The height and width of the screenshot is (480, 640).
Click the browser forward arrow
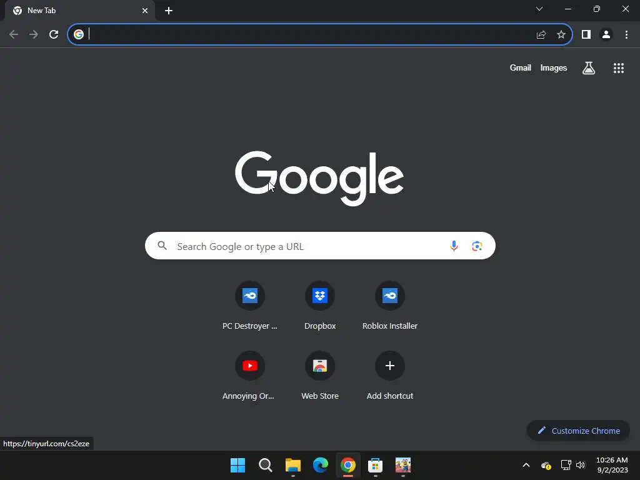[x=34, y=34]
